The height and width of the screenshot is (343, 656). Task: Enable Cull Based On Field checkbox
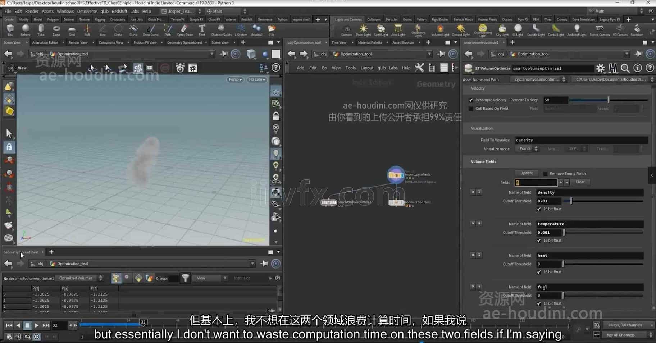[x=471, y=109]
